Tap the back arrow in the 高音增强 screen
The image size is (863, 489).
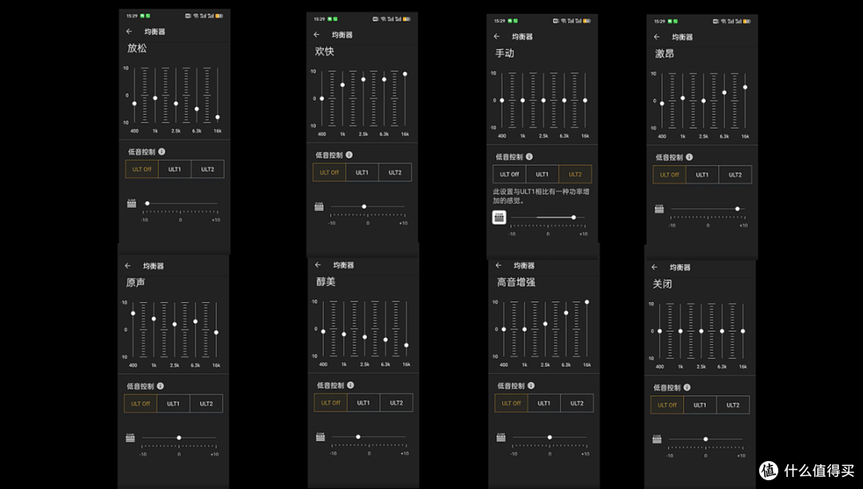(x=498, y=265)
